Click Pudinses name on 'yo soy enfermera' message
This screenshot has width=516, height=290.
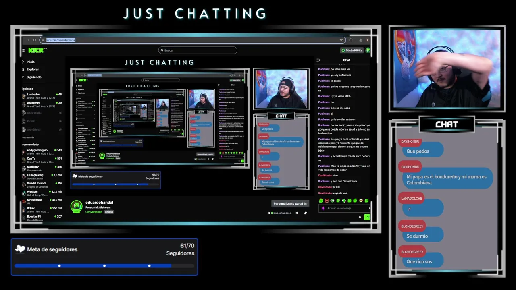(x=324, y=75)
